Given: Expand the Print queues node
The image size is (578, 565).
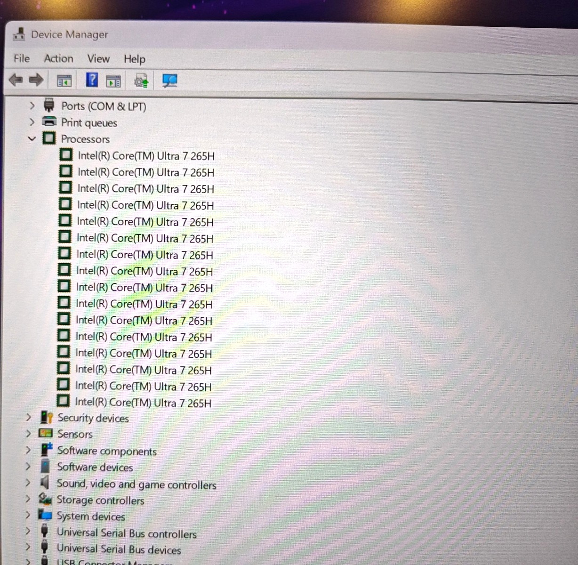Looking at the screenshot, I should click(x=32, y=122).
